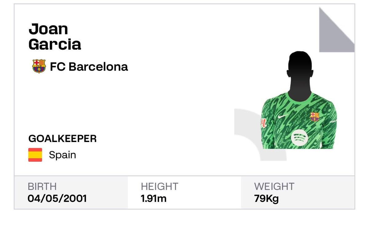Click the GOALKEEPER position label
The height and width of the screenshot is (227, 369).
click(x=62, y=139)
